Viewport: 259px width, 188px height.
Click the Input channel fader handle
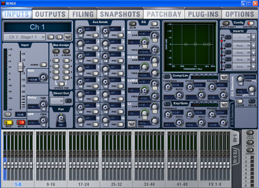point(20,66)
